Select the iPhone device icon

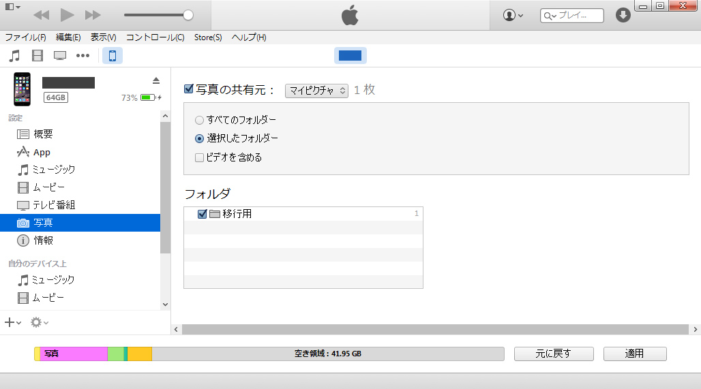click(113, 56)
